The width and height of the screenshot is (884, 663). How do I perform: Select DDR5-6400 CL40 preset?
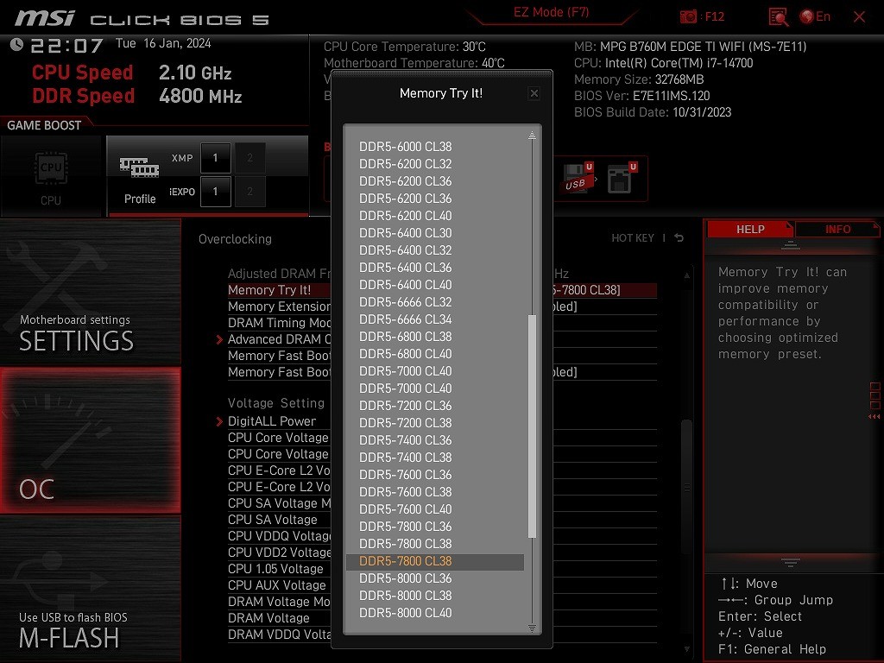tap(406, 285)
